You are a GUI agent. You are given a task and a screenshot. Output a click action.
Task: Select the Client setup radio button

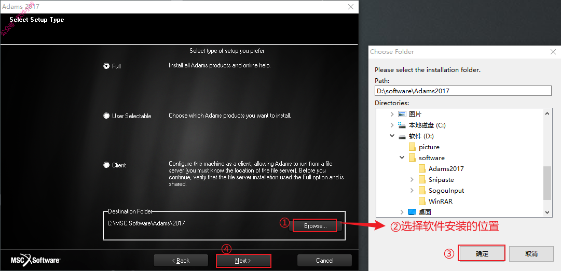tap(106, 165)
